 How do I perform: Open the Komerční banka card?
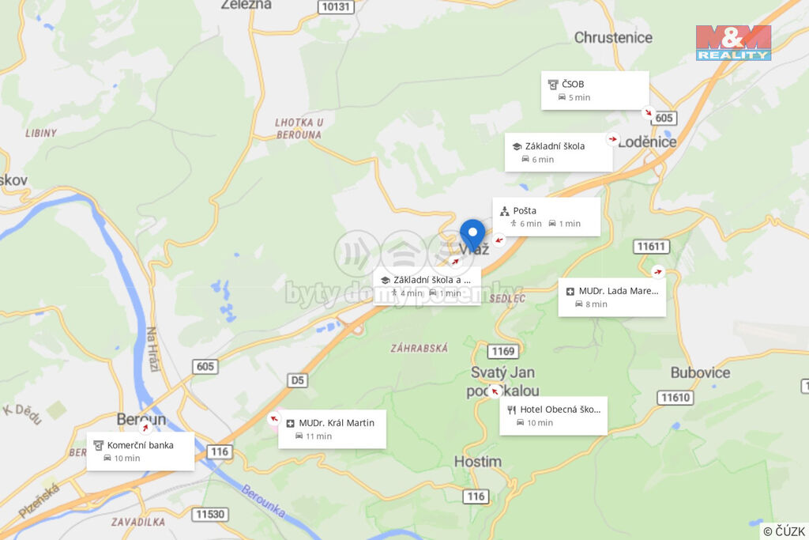[x=141, y=451]
